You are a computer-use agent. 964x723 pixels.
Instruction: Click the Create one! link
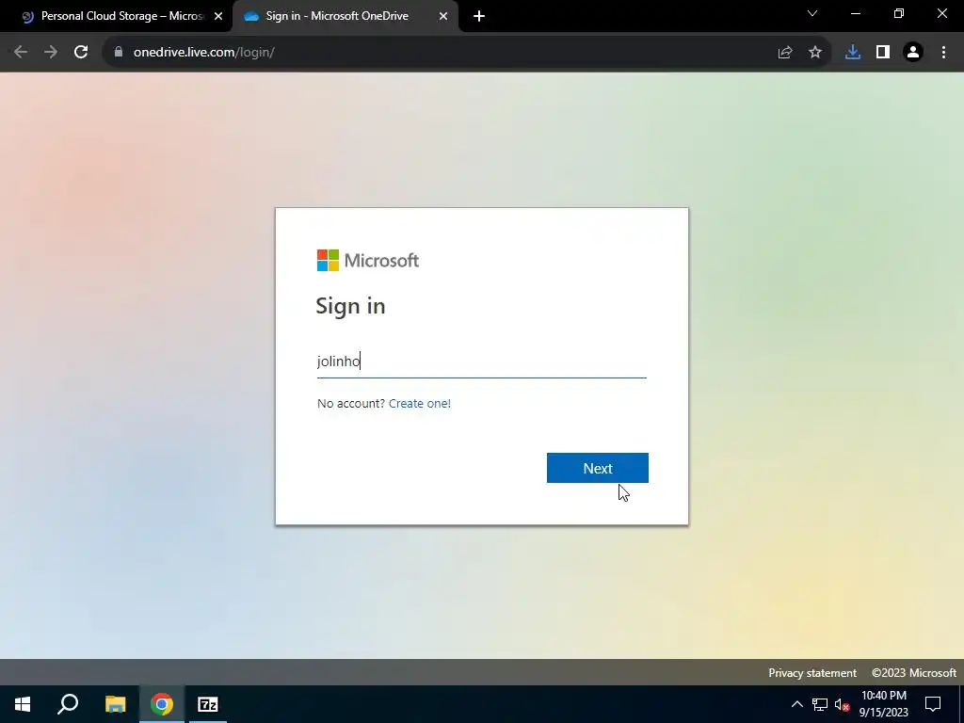[x=419, y=403]
